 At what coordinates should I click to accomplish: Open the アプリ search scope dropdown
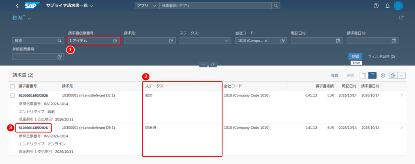tap(147, 6)
